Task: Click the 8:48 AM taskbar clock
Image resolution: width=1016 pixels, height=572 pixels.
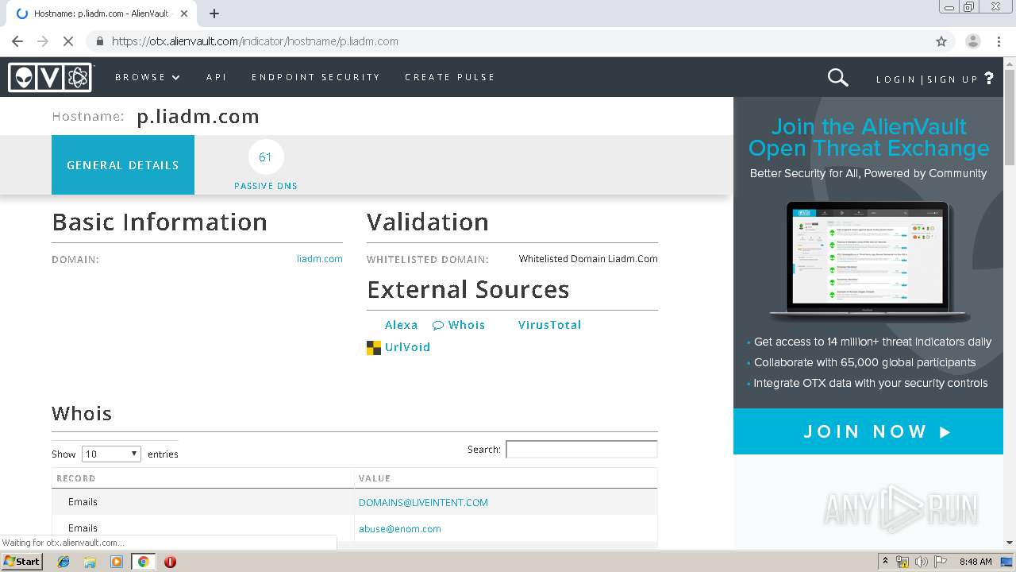Action: point(976,562)
